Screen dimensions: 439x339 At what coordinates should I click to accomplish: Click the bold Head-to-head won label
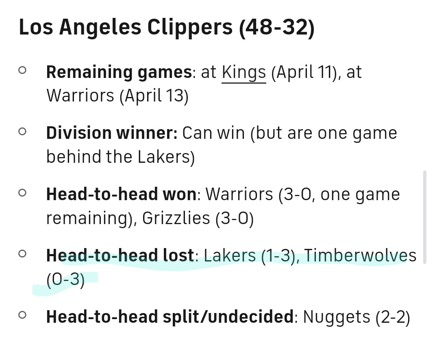tap(121, 195)
